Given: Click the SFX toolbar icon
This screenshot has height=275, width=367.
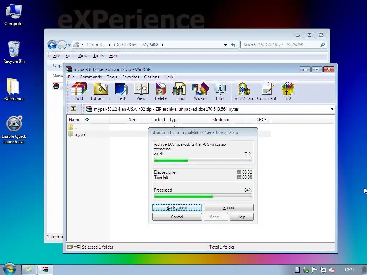Looking at the screenshot, I should pos(288,92).
